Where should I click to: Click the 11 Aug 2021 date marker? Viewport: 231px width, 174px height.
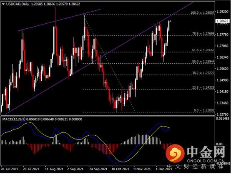coord(54,169)
